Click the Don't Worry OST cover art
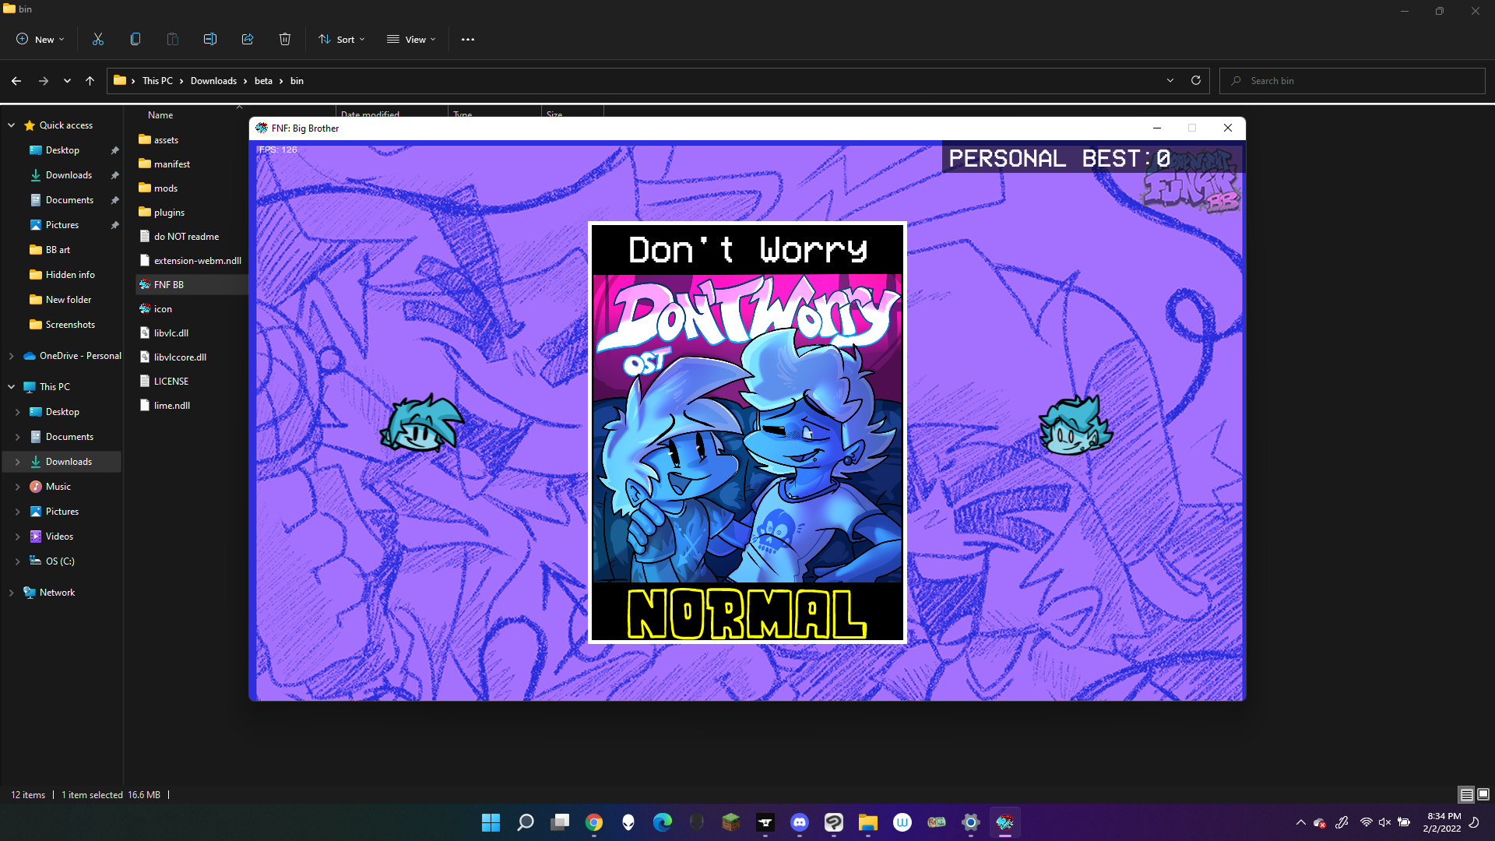Viewport: 1495px width, 841px height. tap(747, 428)
